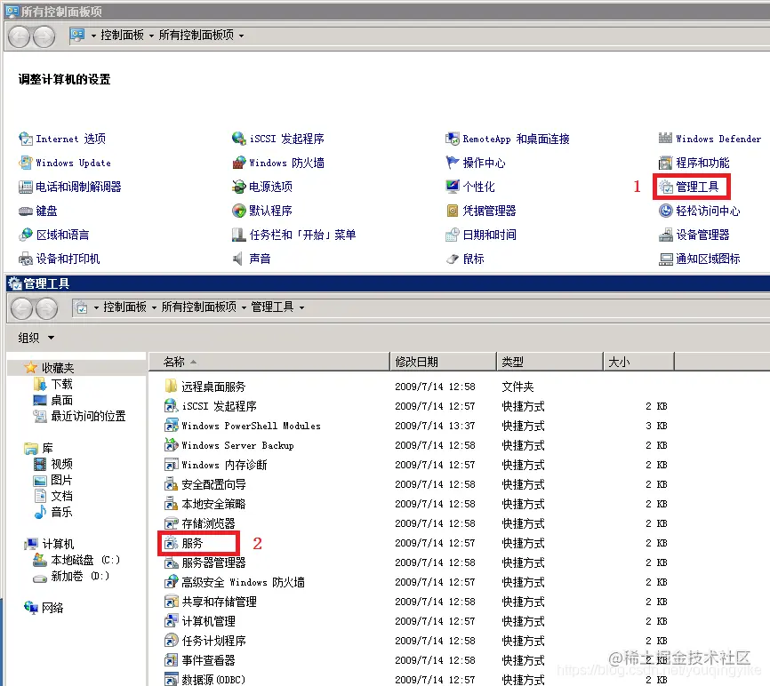770x686 pixels.
Task: Click the 个性化 icon
Action: (453, 187)
